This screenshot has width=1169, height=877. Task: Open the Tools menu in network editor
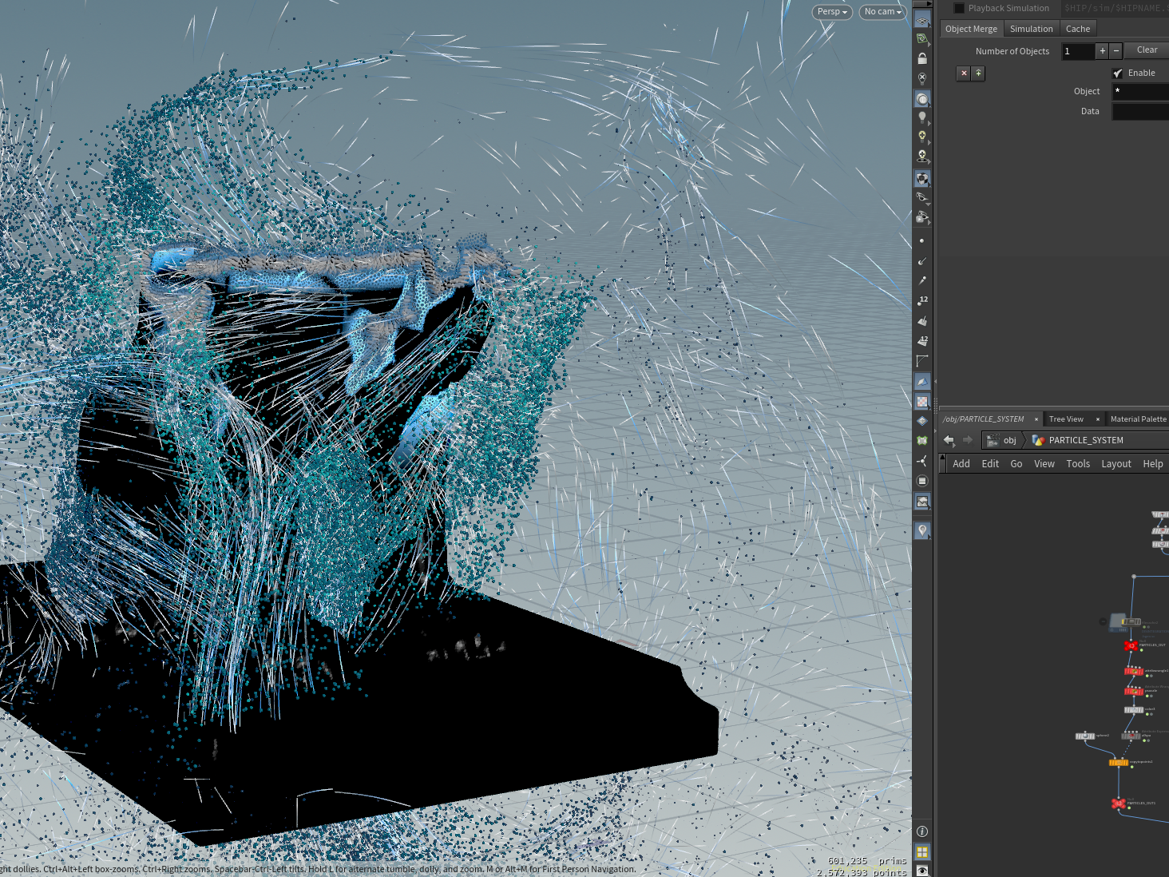(1078, 464)
